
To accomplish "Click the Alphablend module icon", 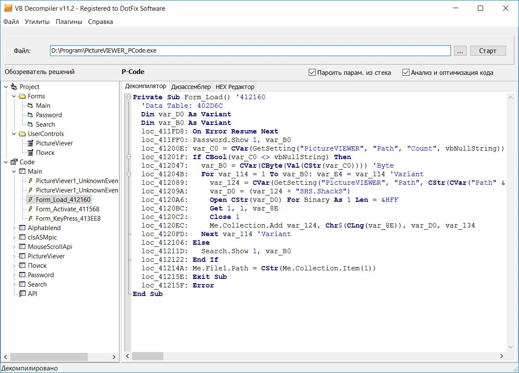I will pyautogui.click(x=22, y=228).
